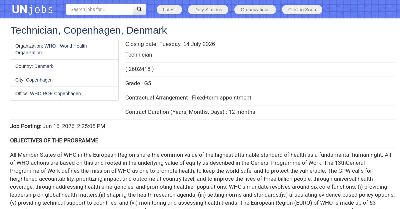Image resolution: width=400 pixels, height=209 pixels.
Task: Click the magnifier search button
Action: [139, 9]
